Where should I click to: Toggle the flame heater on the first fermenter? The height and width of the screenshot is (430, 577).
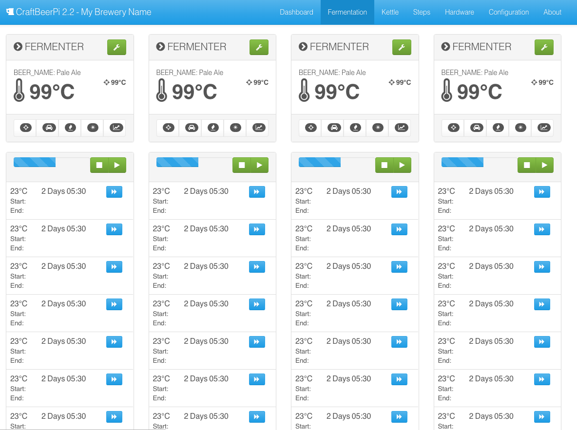coord(70,128)
